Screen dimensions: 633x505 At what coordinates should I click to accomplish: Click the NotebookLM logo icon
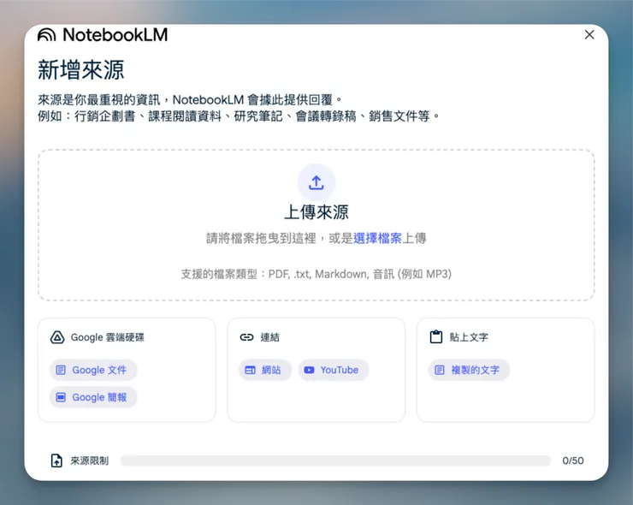click(46, 35)
